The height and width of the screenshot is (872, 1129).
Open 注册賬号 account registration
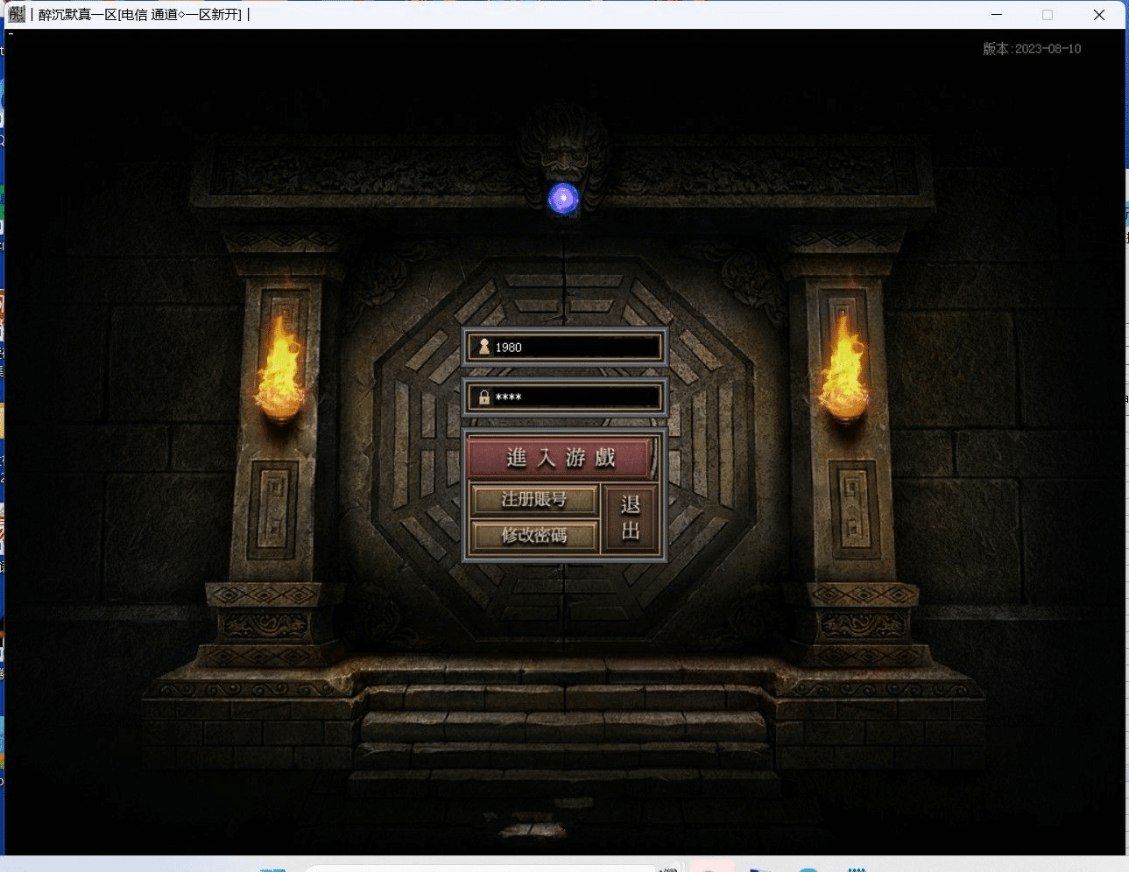click(x=534, y=500)
